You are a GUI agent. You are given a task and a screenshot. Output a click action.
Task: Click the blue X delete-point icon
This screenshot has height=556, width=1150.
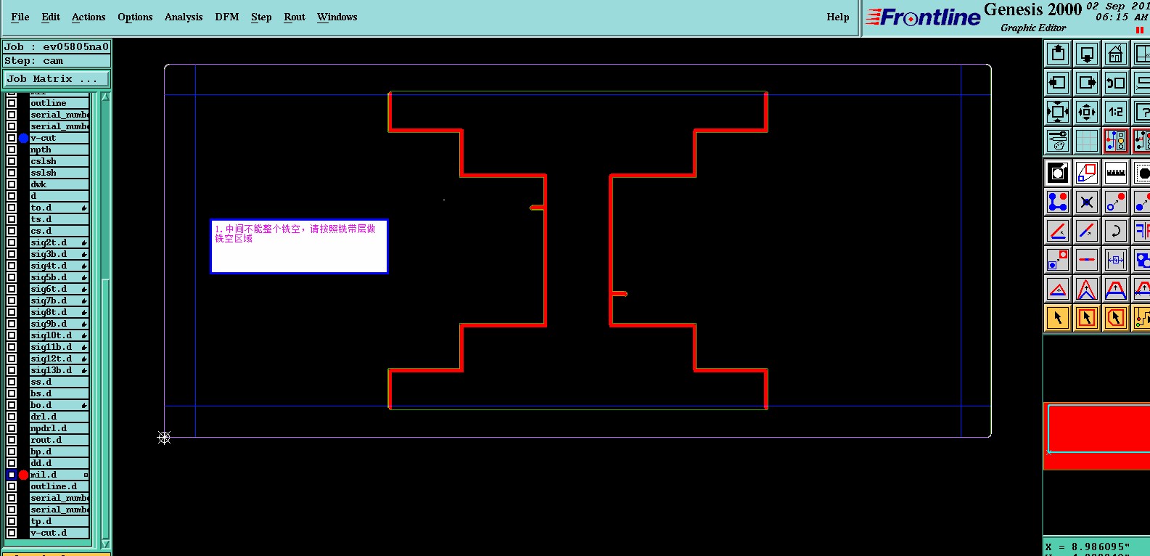click(x=1087, y=202)
